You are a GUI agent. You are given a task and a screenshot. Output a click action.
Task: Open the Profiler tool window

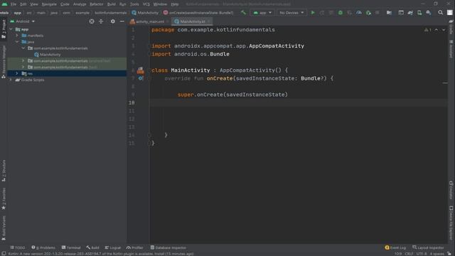tap(135, 247)
